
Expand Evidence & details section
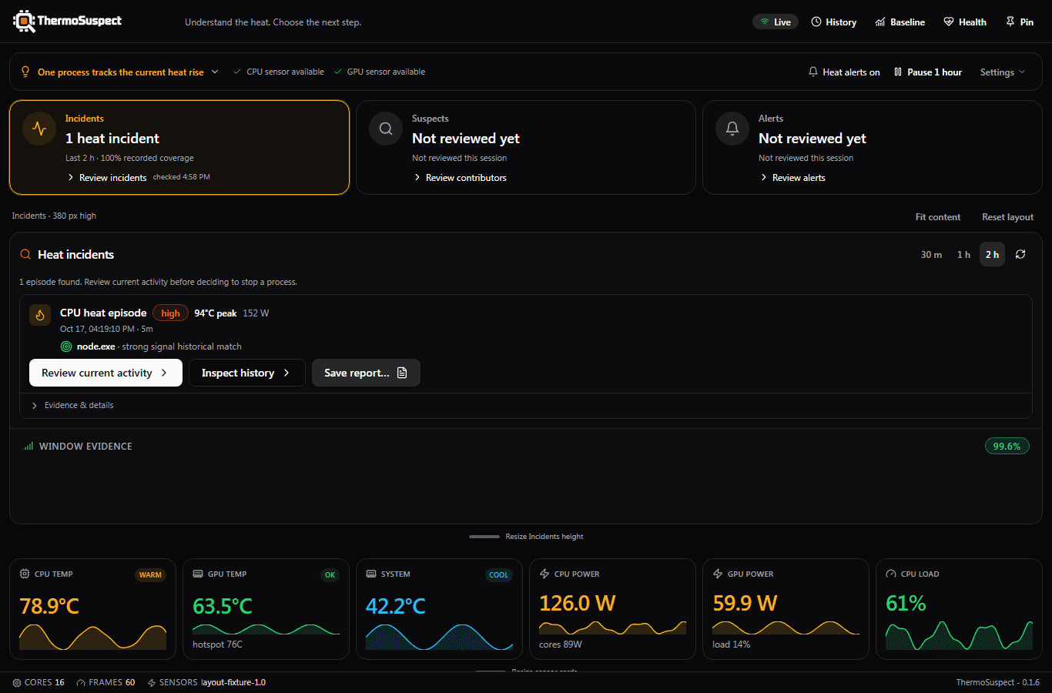click(x=72, y=405)
